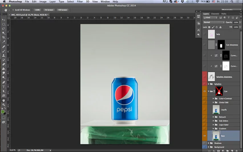This screenshot has height=152, width=243.
Task: Select the Hand tool in toolbox
Action: tap(4, 101)
